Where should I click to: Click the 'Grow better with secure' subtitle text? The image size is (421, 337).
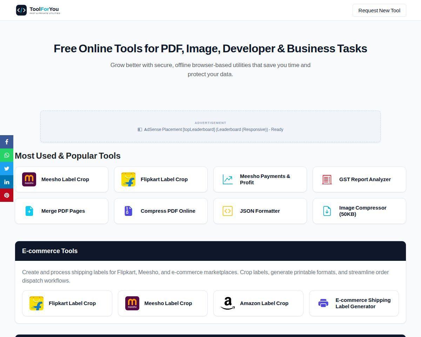point(210,70)
